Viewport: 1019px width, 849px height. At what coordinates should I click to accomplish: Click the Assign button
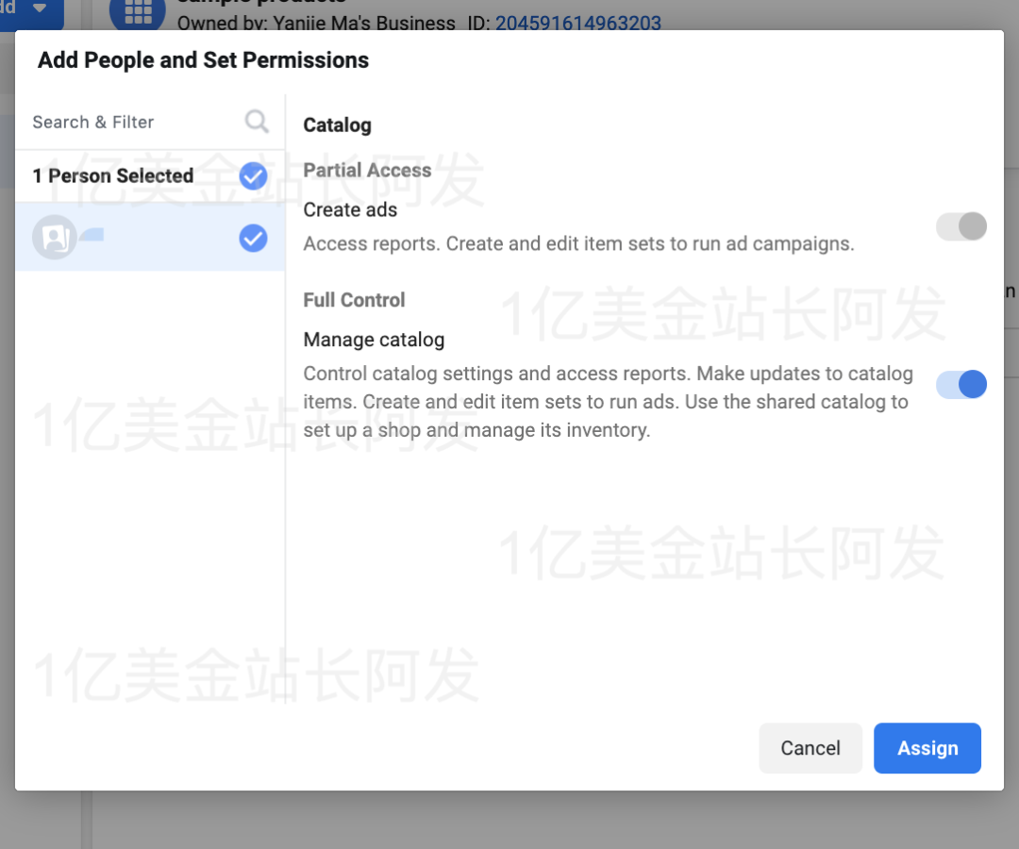pyautogui.click(x=927, y=747)
